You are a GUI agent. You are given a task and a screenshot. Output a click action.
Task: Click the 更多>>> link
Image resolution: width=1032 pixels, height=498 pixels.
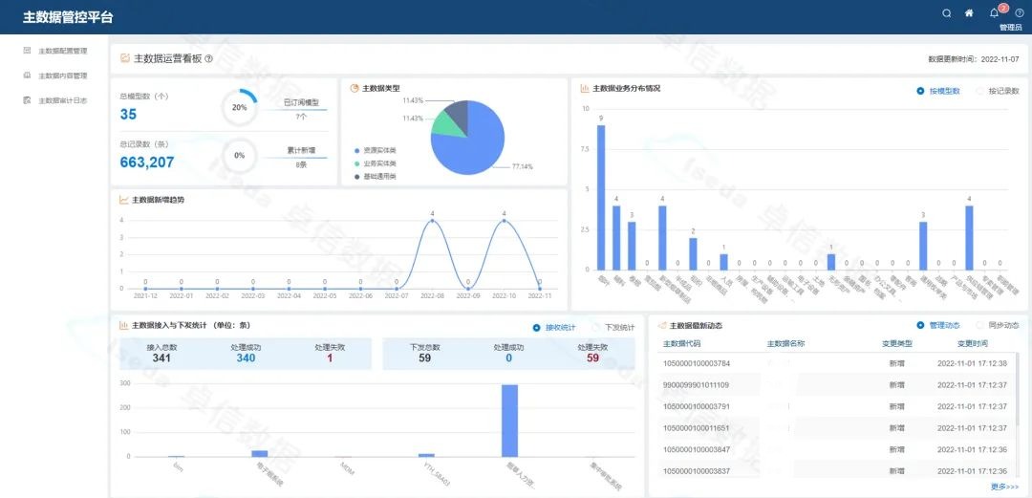pyautogui.click(x=1004, y=487)
